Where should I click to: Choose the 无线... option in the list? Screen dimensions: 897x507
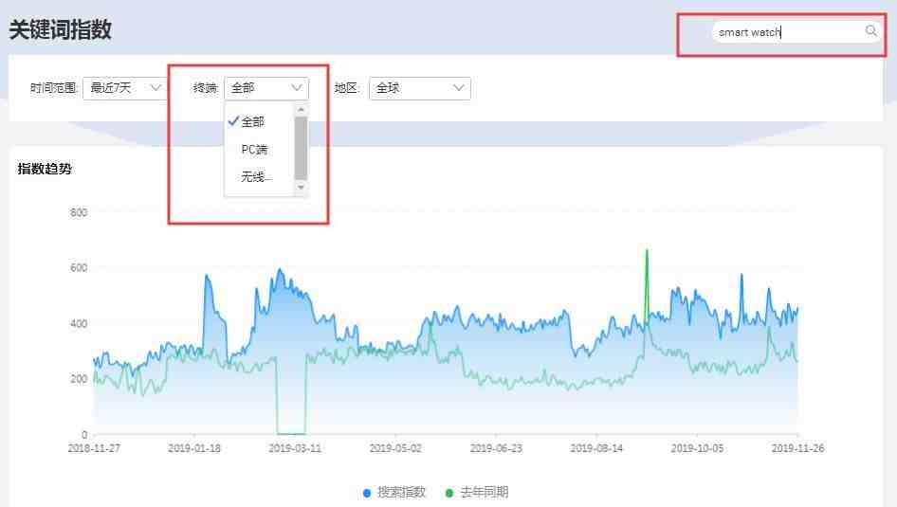tap(256, 177)
